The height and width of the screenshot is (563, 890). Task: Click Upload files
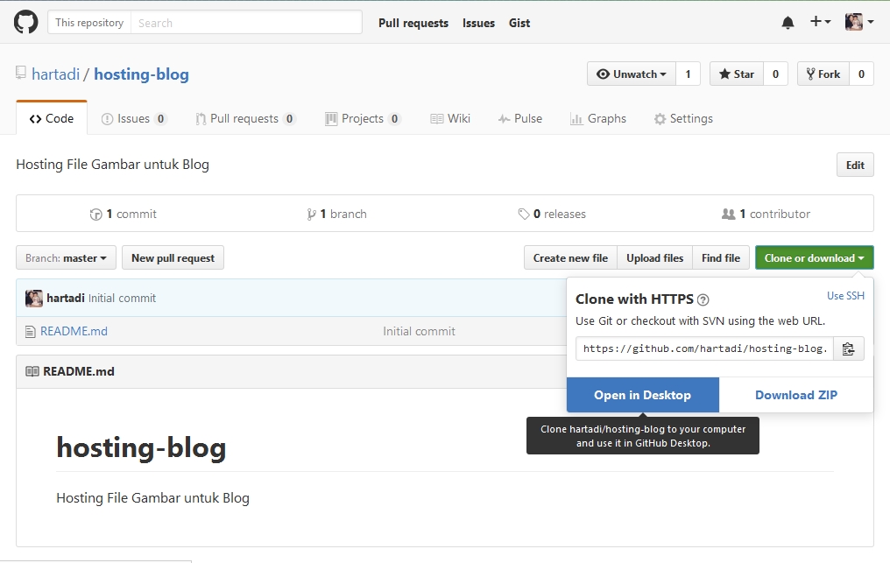coord(655,257)
